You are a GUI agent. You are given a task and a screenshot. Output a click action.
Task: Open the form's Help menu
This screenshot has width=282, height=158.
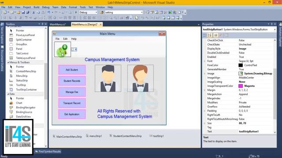pos(74,39)
